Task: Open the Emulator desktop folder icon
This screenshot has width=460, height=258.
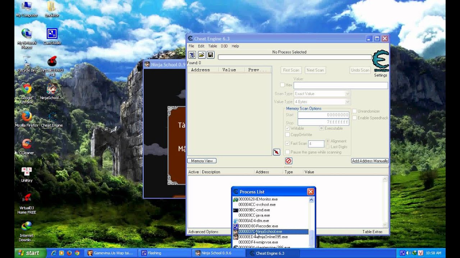Action: pos(52,10)
